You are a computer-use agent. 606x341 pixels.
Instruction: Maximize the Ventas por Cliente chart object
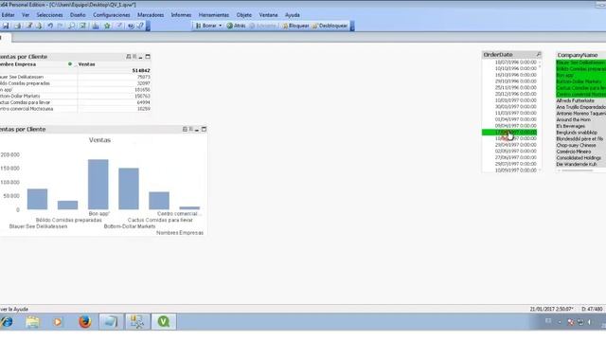point(205,129)
